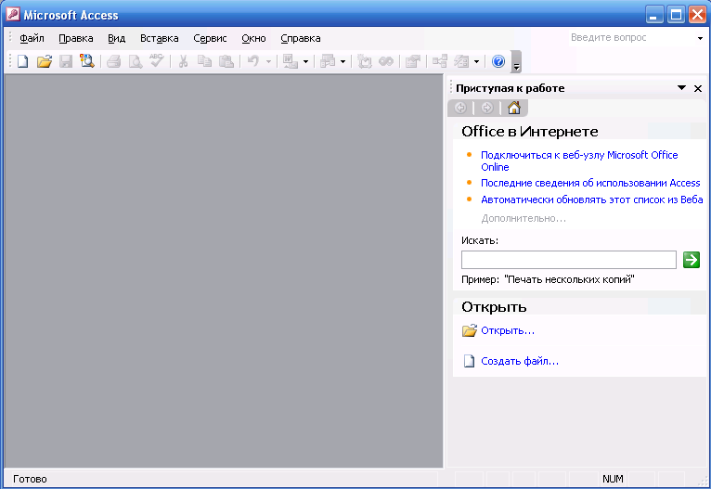This screenshot has width=711, height=489.
Task: Click the Дополнительно… link
Action: point(524,218)
